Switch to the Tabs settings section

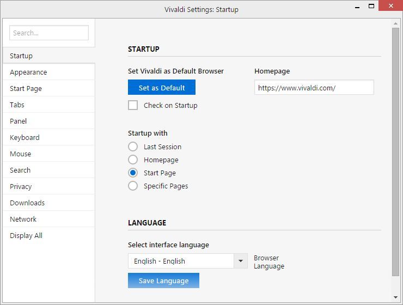tap(17, 105)
